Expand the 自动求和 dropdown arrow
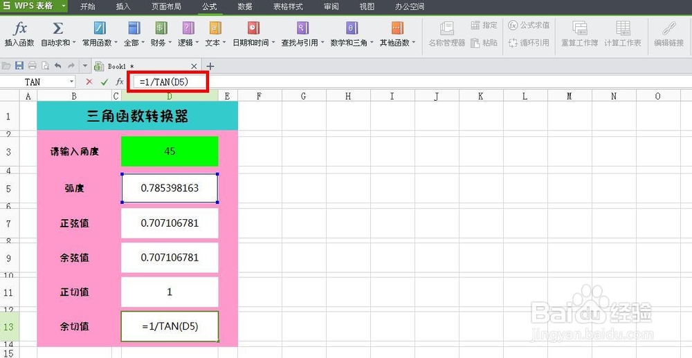The width and height of the screenshot is (692, 358). (x=74, y=44)
